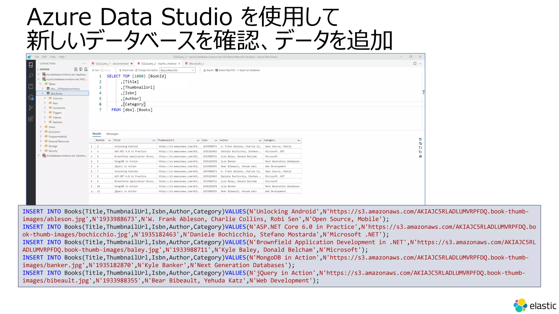Open the Source Control view
The image size is (559, 314).
coord(31,108)
